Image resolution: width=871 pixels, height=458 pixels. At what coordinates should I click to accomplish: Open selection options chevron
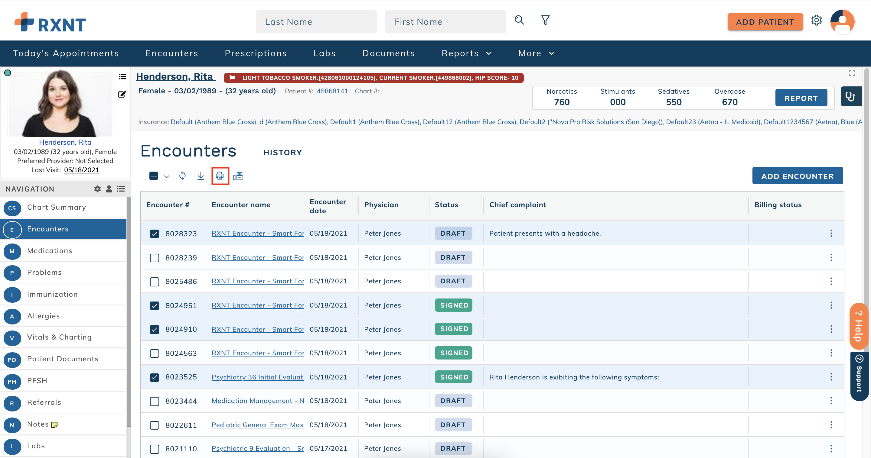point(166,177)
